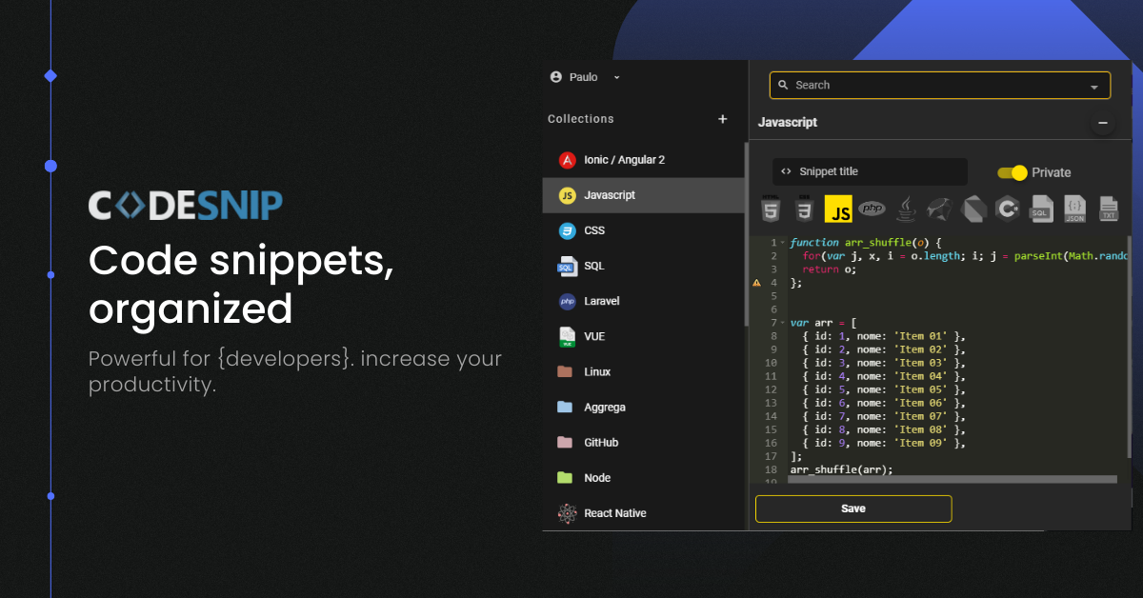Click the yellow JS icon beside Javascript collection
The height and width of the screenshot is (598, 1143).
[x=567, y=195]
